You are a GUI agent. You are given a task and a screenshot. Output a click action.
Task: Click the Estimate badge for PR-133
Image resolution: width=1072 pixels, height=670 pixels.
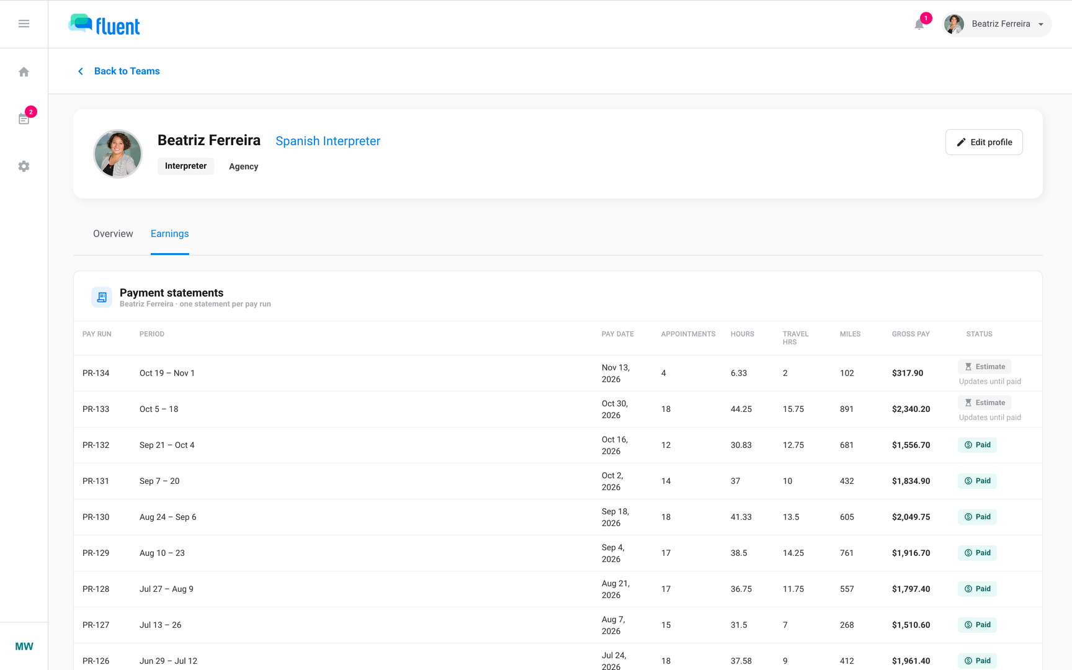[985, 403]
